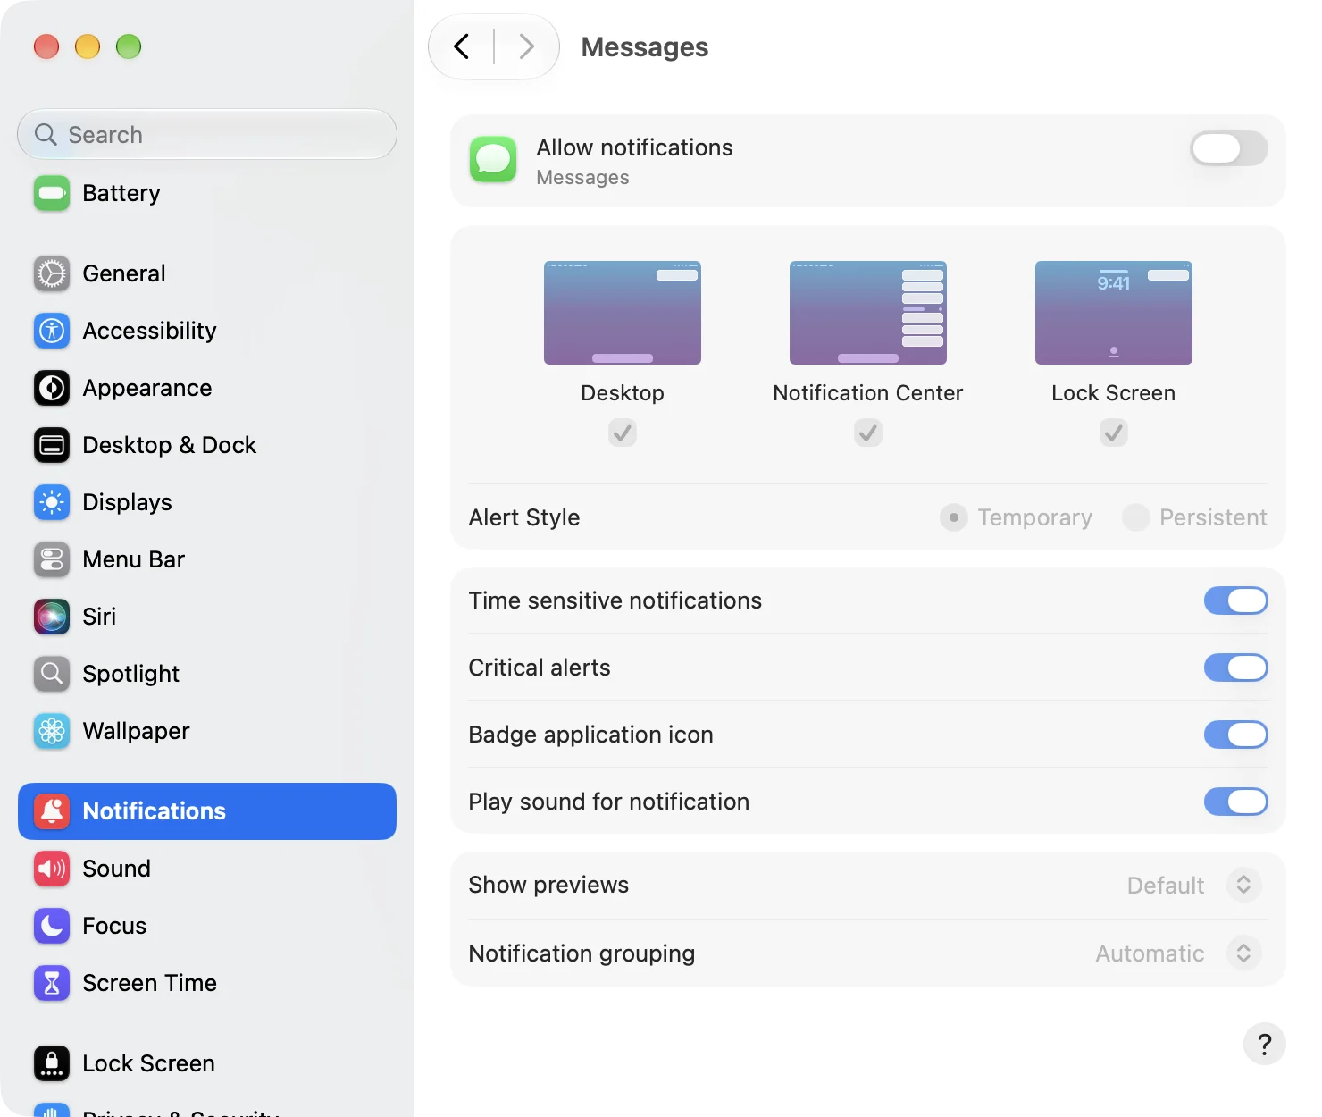Click the green Messages app icon
Image resolution: width=1322 pixels, height=1117 pixels.
pos(493,159)
